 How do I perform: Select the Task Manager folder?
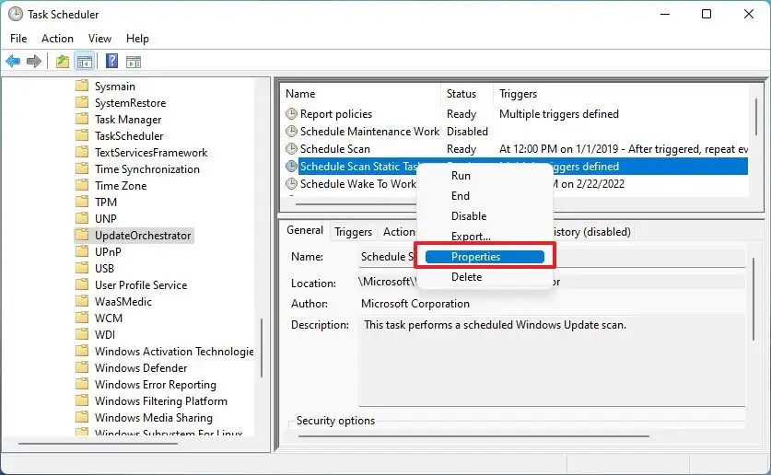[128, 120]
